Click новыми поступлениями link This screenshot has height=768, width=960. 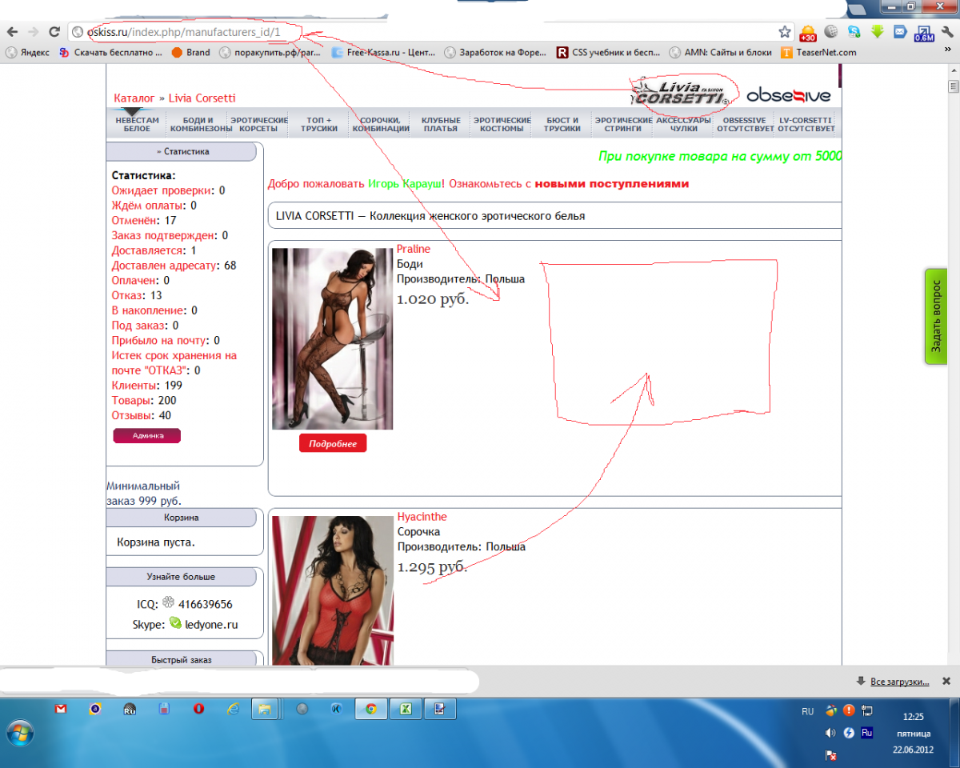tap(612, 183)
